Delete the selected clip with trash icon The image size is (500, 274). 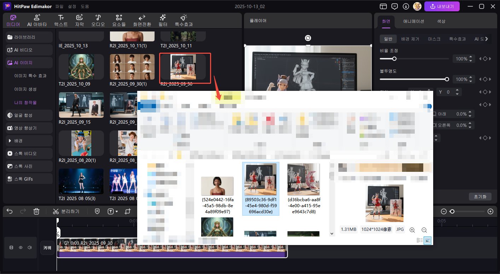click(x=36, y=211)
